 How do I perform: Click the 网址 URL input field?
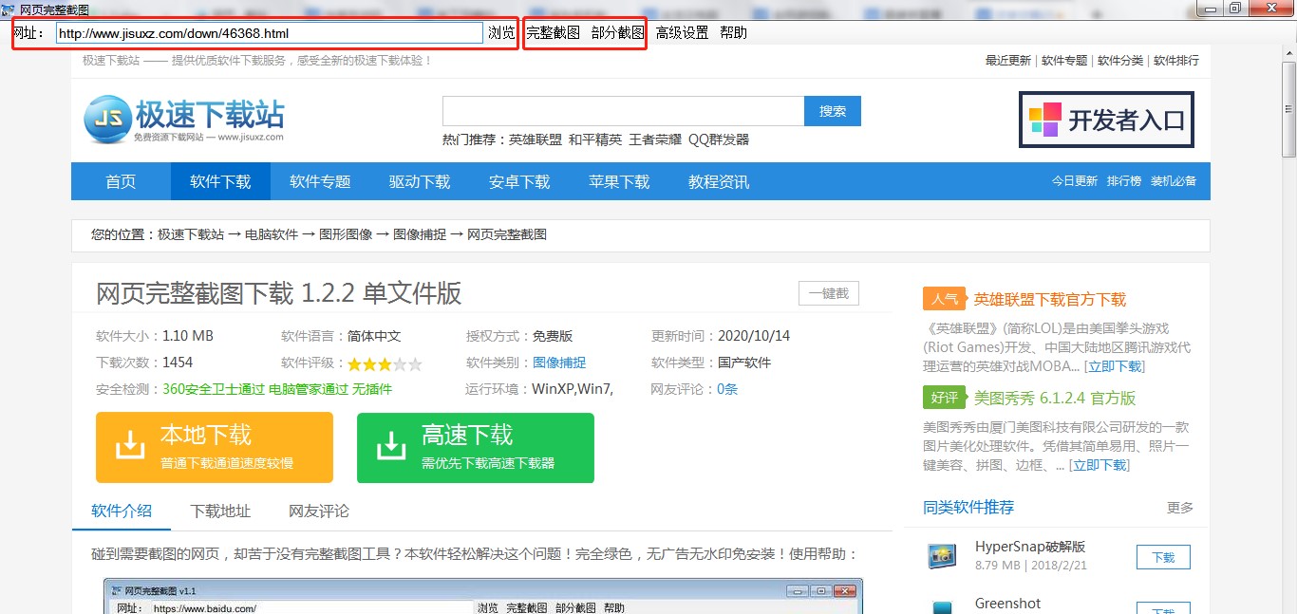click(x=269, y=33)
